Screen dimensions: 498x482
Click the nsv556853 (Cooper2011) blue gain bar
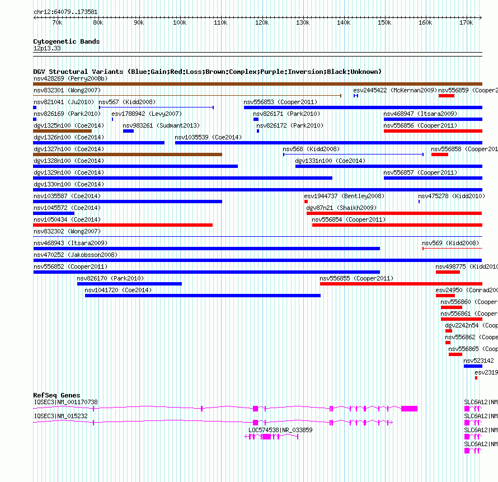(x=363, y=107)
